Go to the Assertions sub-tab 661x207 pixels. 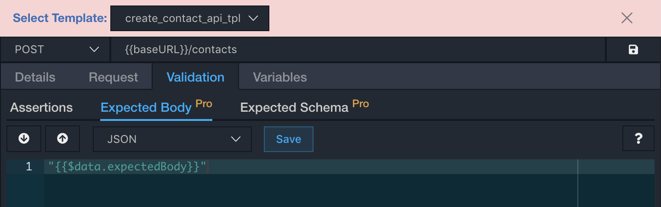(x=41, y=108)
